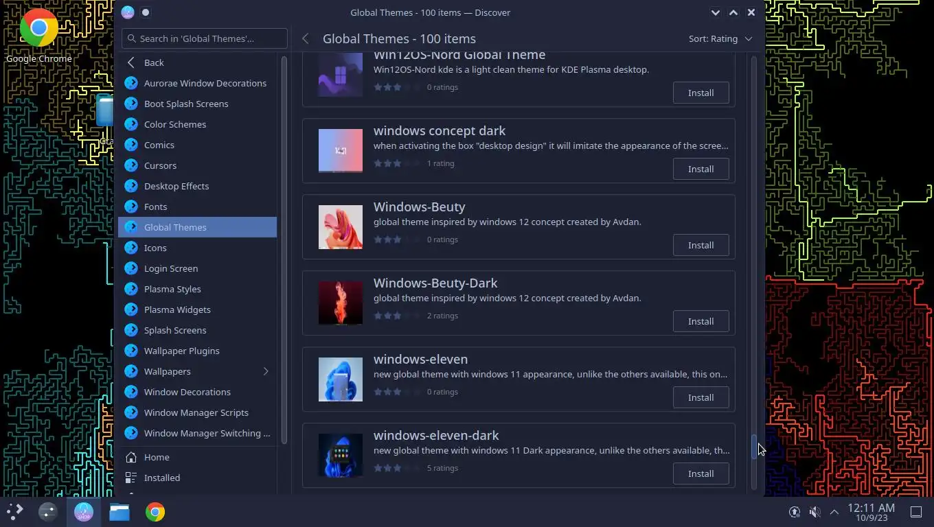This screenshot has height=527, width=934.
Task: Open file manager from taskbar
Action: pyautogui.click(x=119, y=512)
